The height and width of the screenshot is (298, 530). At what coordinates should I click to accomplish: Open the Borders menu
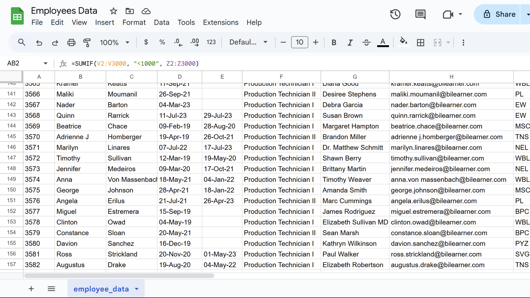[420, 42]
